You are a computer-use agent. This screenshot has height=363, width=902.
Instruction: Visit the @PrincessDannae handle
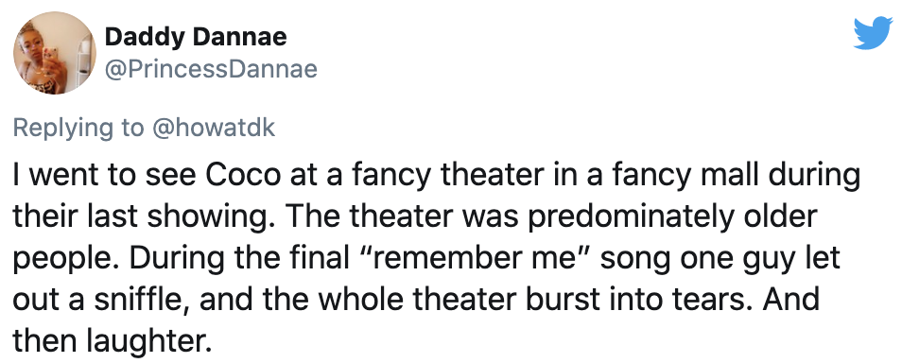click(211, 69)
